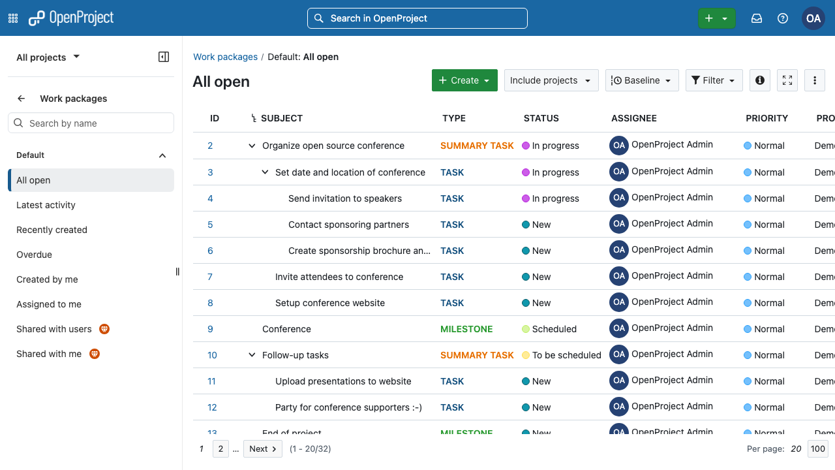Screen dimensions: 835x470
Task: Click the OpenProject logo
Action: 71,18
